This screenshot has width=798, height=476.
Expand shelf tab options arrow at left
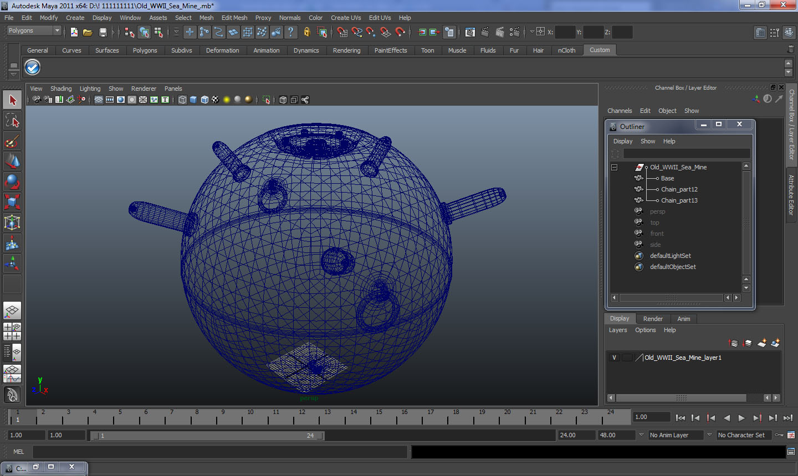[x=14, y=74]
